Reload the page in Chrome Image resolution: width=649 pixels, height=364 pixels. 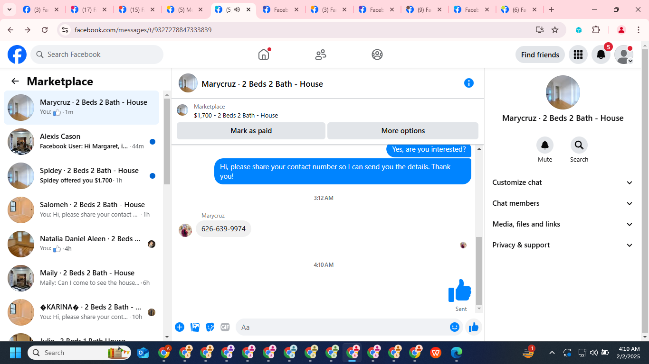click(x=45, y=30)
